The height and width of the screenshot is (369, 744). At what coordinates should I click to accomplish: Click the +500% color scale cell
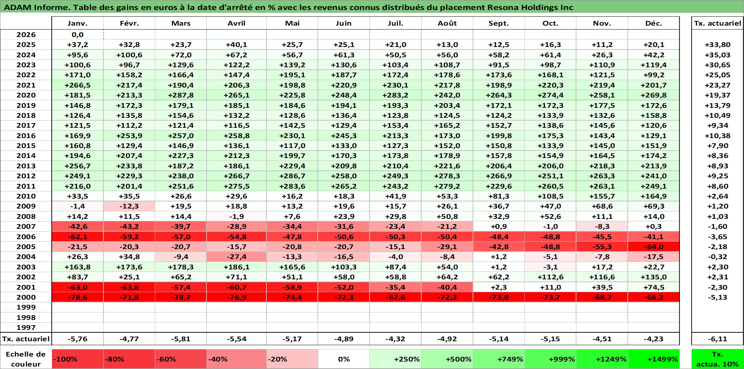(447, 359)
